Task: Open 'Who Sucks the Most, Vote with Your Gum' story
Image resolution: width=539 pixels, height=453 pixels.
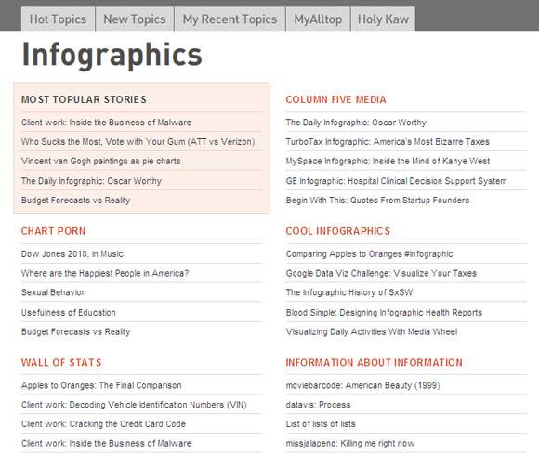Action: click(138, 141)
